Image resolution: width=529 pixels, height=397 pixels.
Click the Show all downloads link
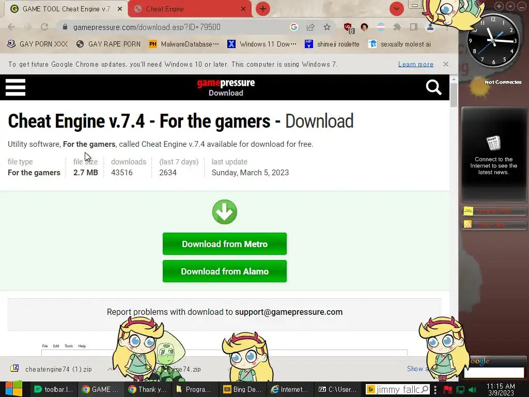point(417,369)
